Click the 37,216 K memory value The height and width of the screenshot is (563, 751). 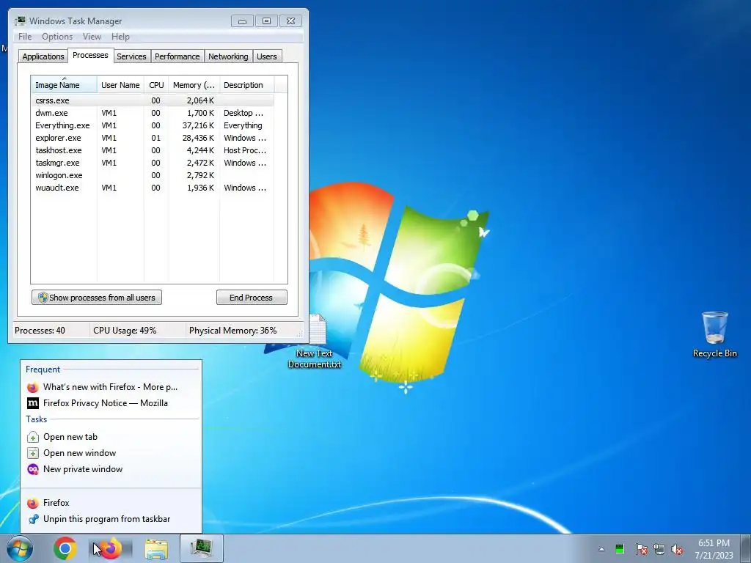tap(198, 125)
